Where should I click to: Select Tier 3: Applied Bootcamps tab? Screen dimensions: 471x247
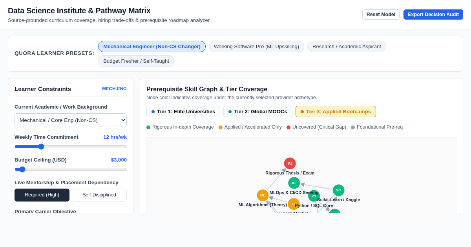point(336,112)
